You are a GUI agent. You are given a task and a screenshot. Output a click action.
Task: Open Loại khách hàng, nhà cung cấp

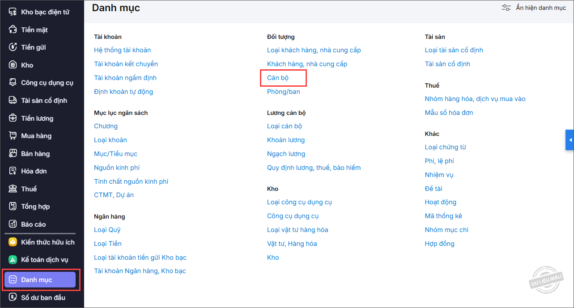click(314, 50)
